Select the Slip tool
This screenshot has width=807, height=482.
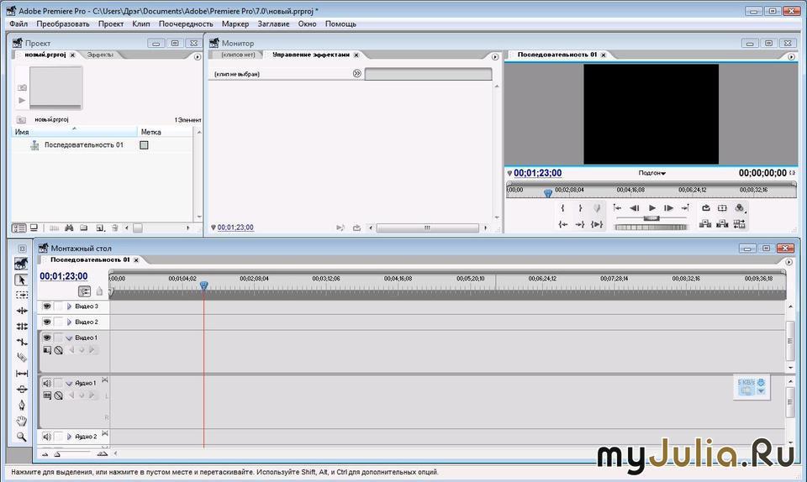coord(22,373)
